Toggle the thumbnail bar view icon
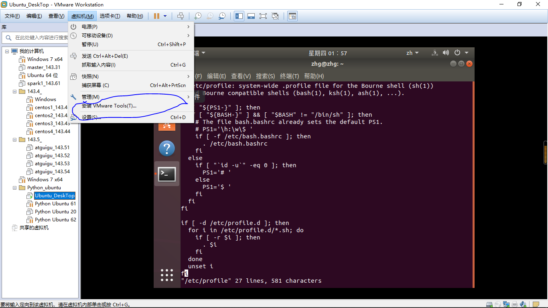The width and height of the screenshot is (548, 308). click(251, 16)
